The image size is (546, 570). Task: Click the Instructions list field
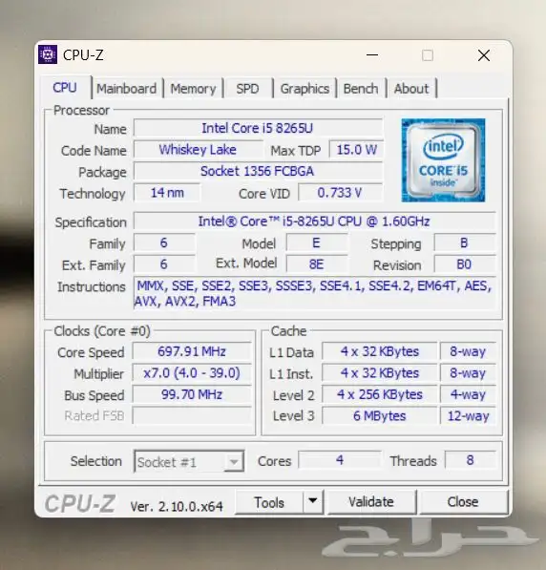click(x=314, y=293)
